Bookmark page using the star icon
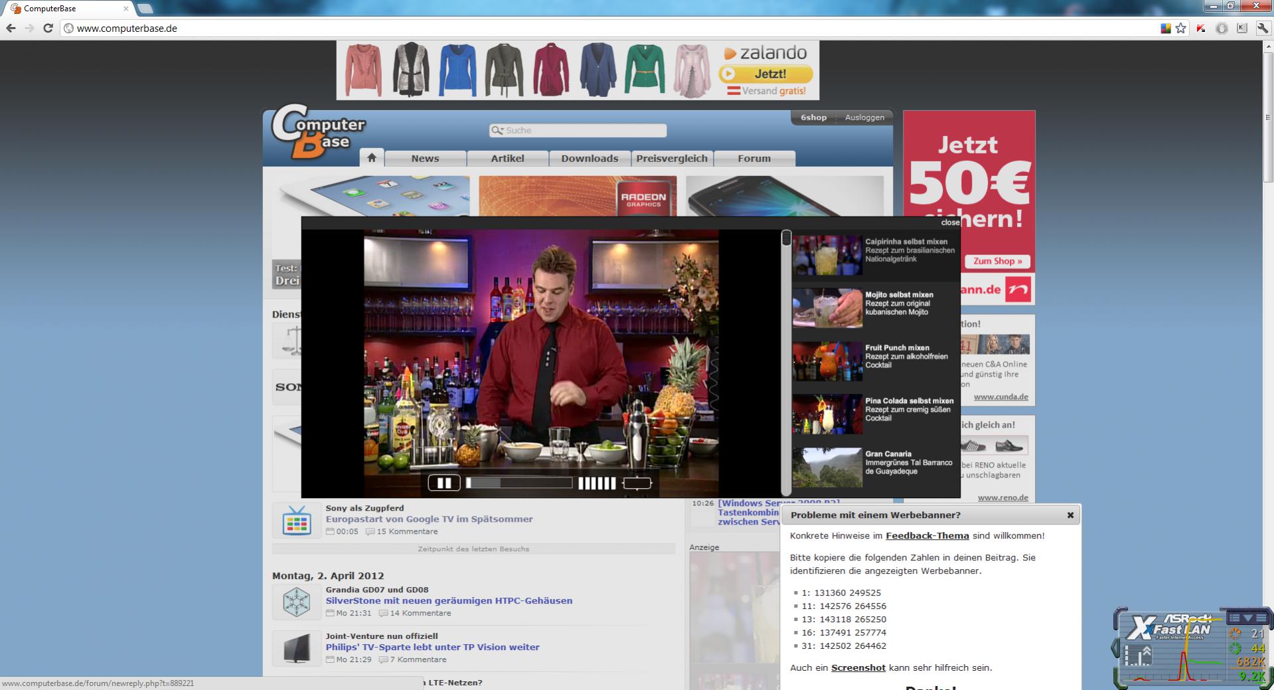Viewport: 1274px width, 690px height. tap(1180, 28)
